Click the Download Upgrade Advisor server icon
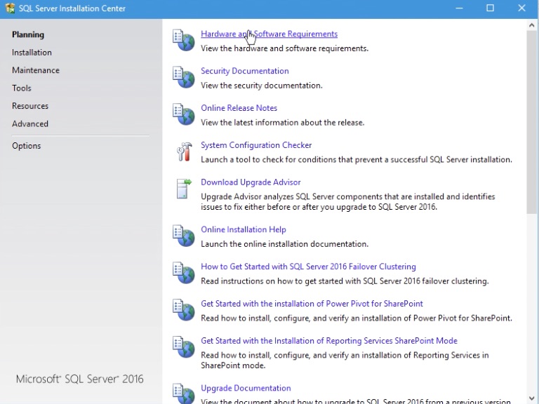The image size is (539, 404). click(184, 189)
